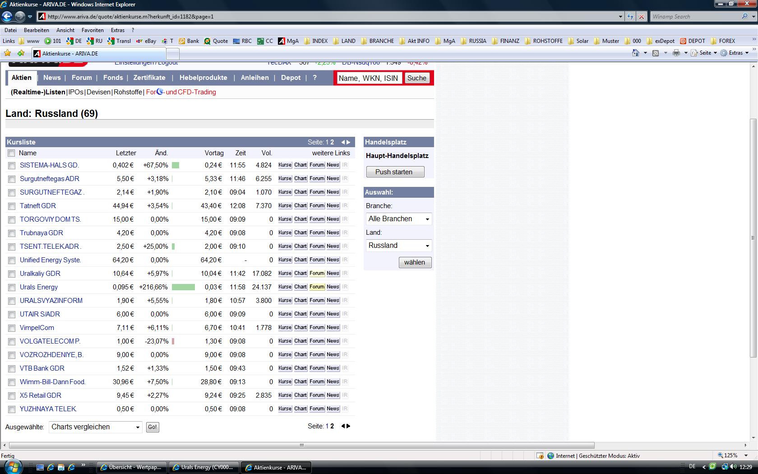The image size is (758, 474).
Task: Open the Chart link for VimpelCom
Action: click(x=300, y=327)
